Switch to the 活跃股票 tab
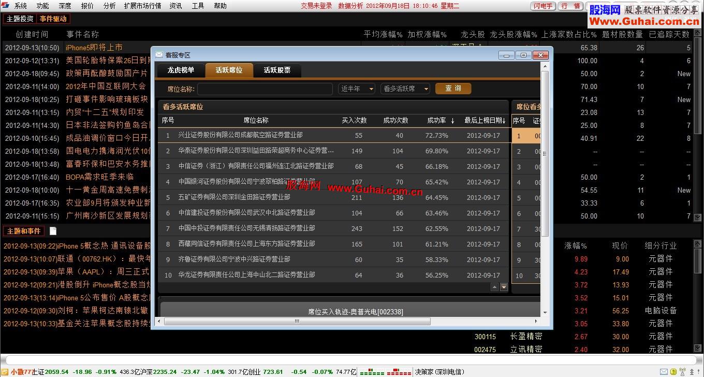This screenshot has width=704, height=377. [x=277, y=70]
